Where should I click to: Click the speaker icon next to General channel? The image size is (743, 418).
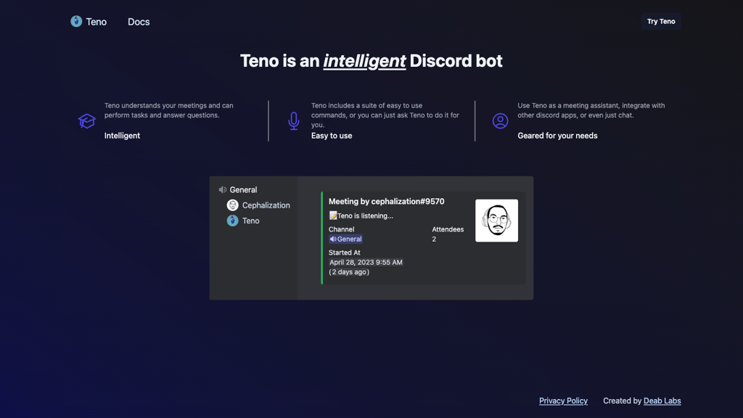223,189
